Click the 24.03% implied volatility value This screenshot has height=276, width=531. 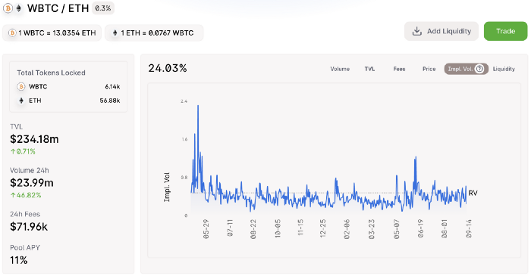168,68
